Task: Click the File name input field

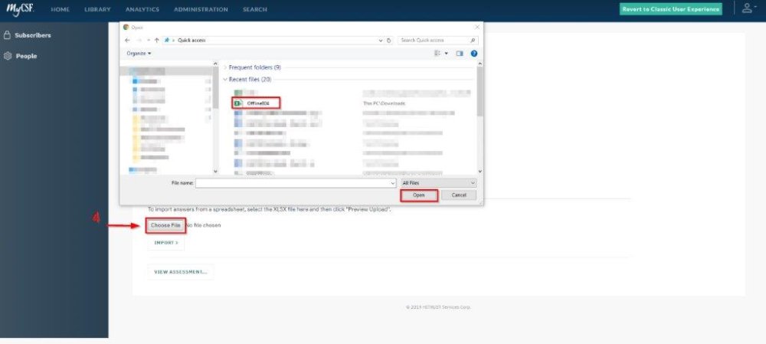Action: click(x=296, y=183)
